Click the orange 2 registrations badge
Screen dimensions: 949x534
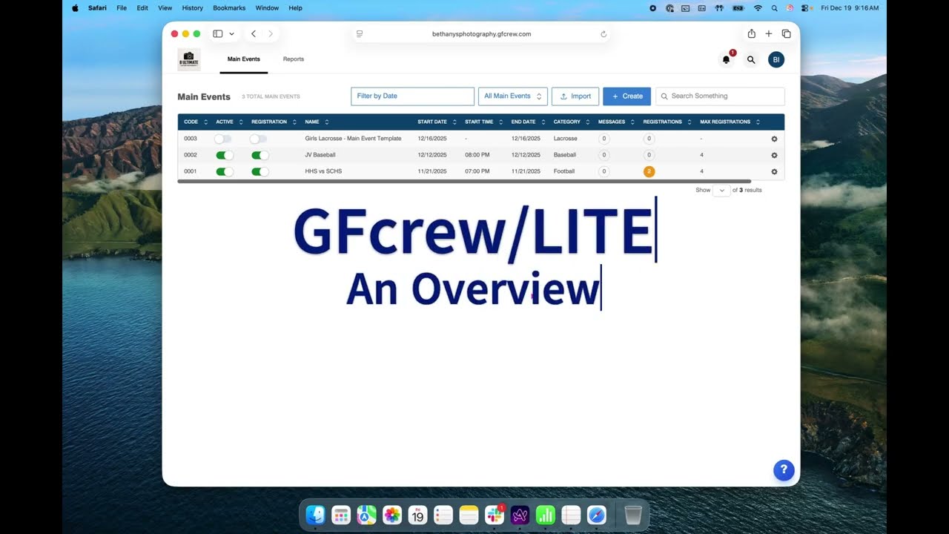pos(649,171)
